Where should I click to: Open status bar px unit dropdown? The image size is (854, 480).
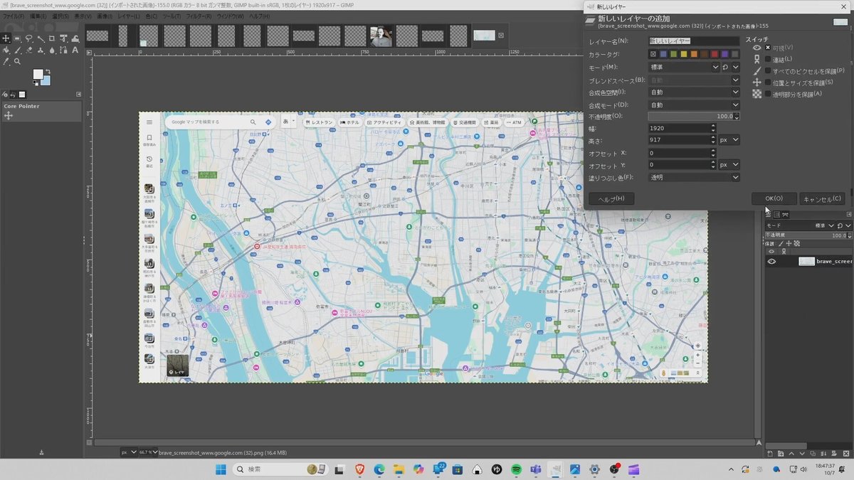(x=129, y=452)
